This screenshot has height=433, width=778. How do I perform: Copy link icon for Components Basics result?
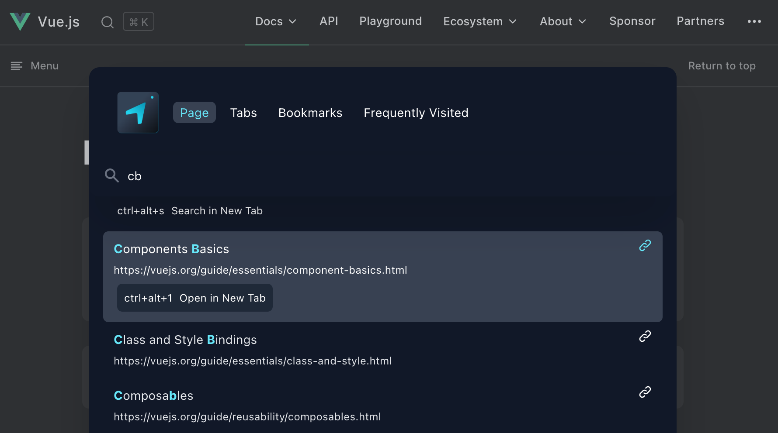[645, 245]
